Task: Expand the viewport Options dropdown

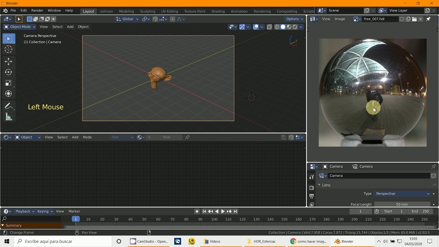Action: (x=294, y=19)
